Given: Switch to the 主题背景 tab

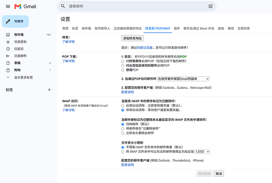Looking at the screenshot, I should pyautogui.click(x=244, y=28).
